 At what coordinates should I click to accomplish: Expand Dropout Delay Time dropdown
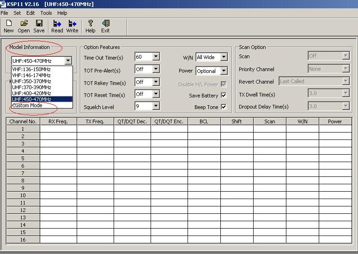[x=346, y=106]
